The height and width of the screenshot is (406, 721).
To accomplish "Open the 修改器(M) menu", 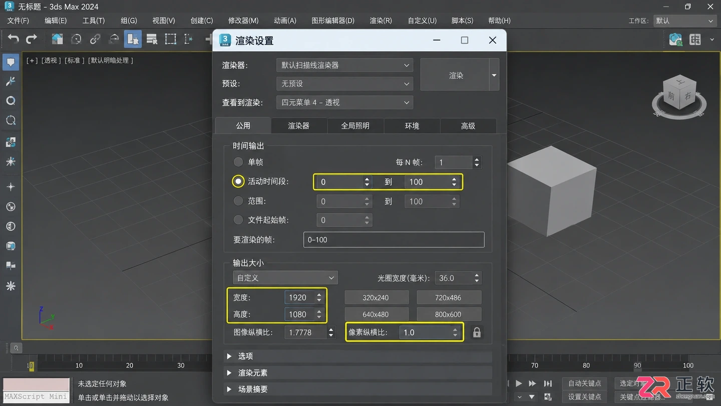I will coord(243,21).
